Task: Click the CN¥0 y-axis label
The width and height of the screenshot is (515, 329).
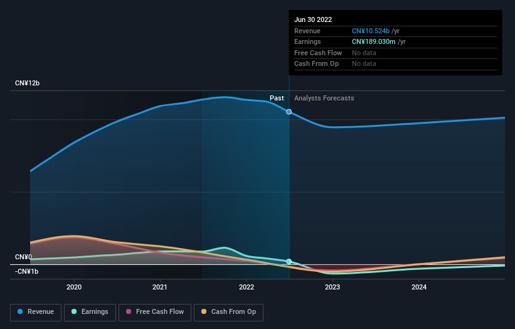Action: tap(24, 257)
